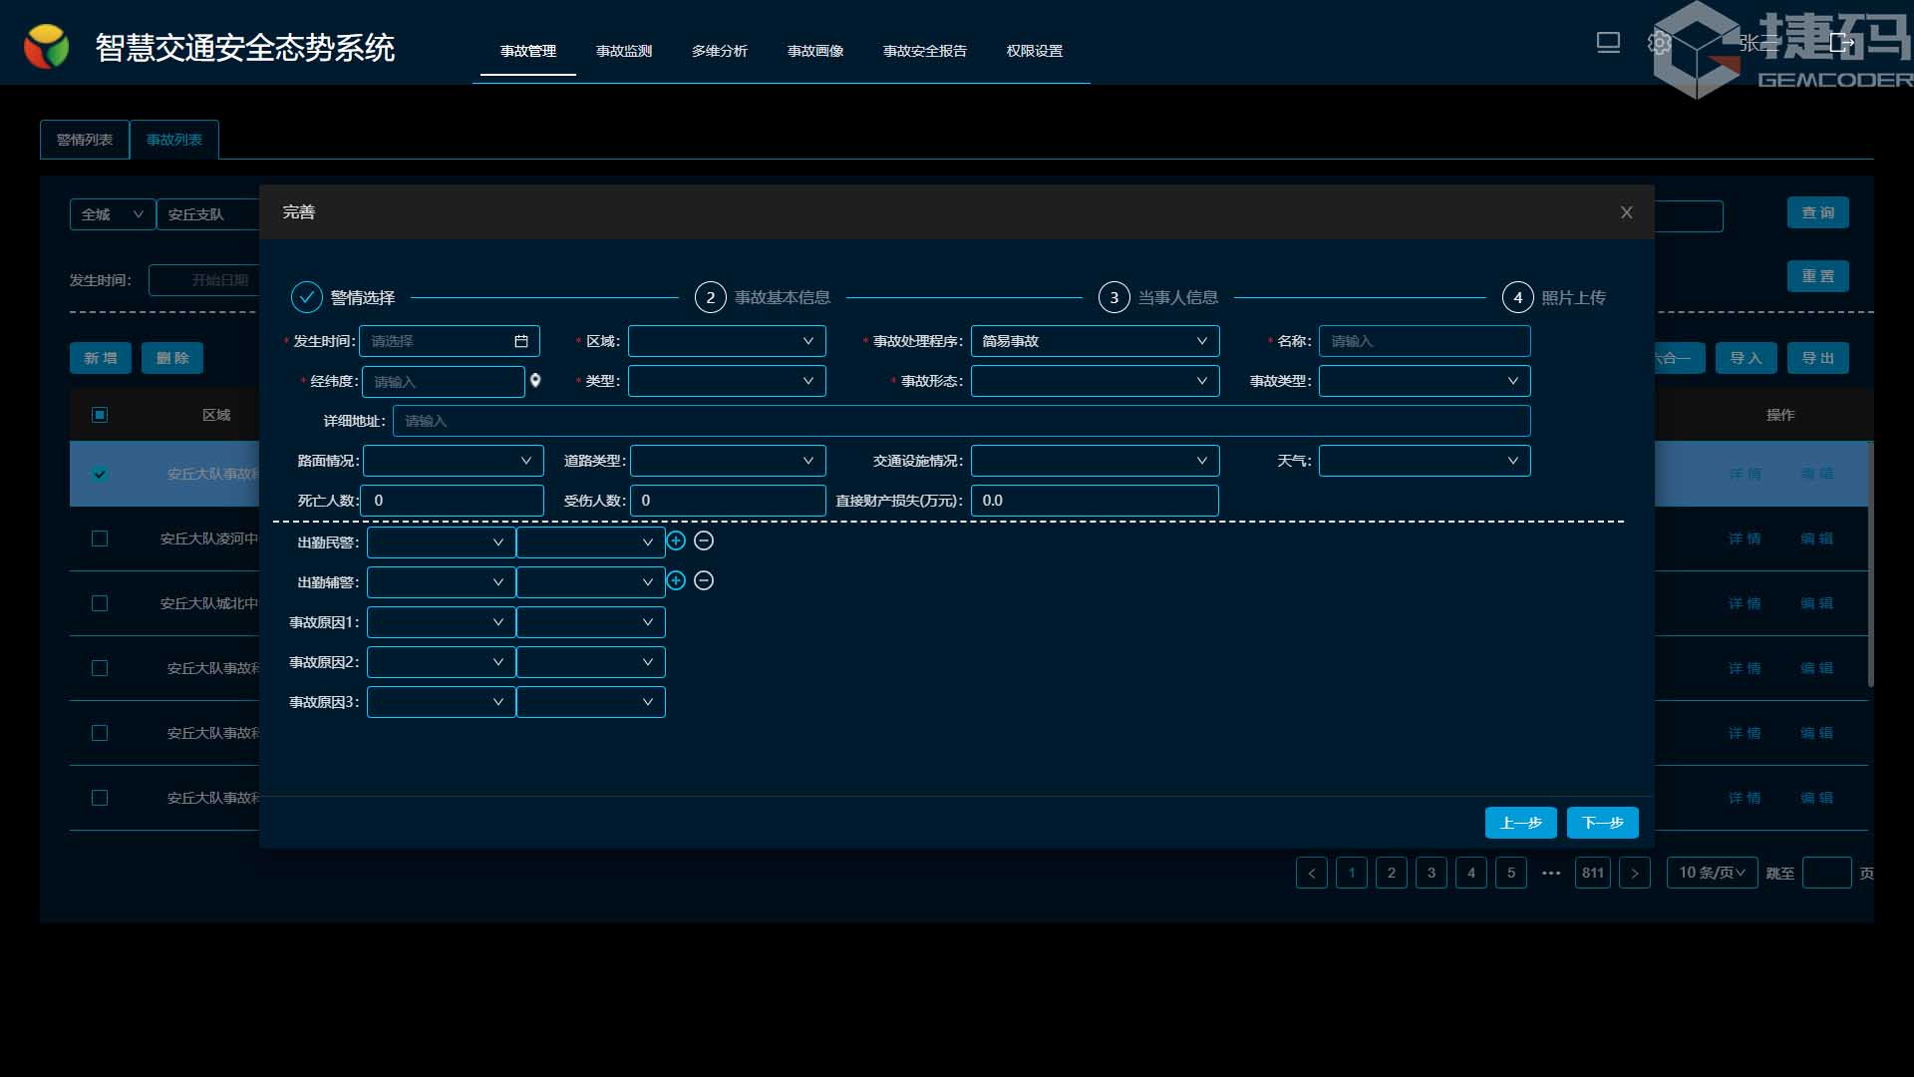This screenshot has width=1914, height=1077.
Task: Remove 出勤辅警 row with minus icon
Action: click(704, 580)
